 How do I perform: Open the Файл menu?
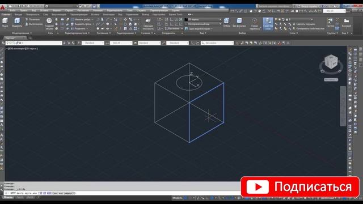pyautogui.click(x=12, y=10)
